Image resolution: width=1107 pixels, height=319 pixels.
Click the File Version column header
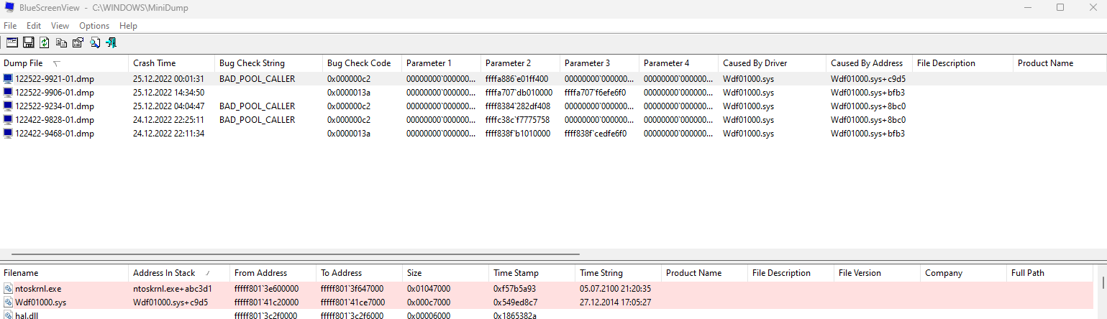[x=878, y=273]
